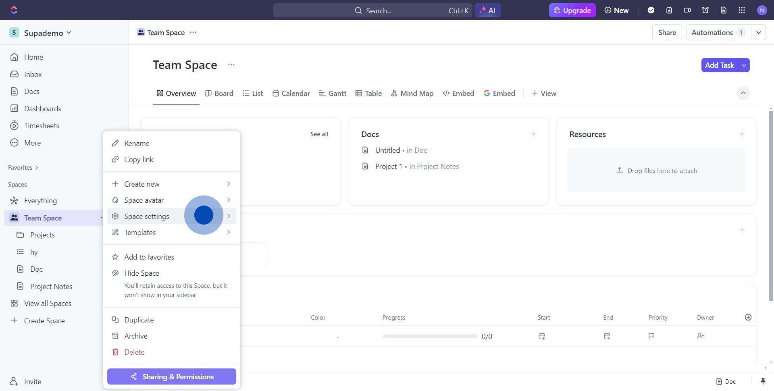774x391 pixels.
Task: Open the Inbox from the sidebar
Action: tap(33, 74)
